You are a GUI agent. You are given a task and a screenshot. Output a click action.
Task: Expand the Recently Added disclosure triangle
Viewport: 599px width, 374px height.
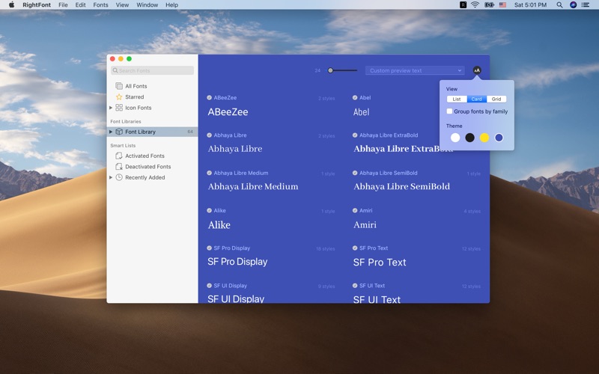(x=111, y=177)
